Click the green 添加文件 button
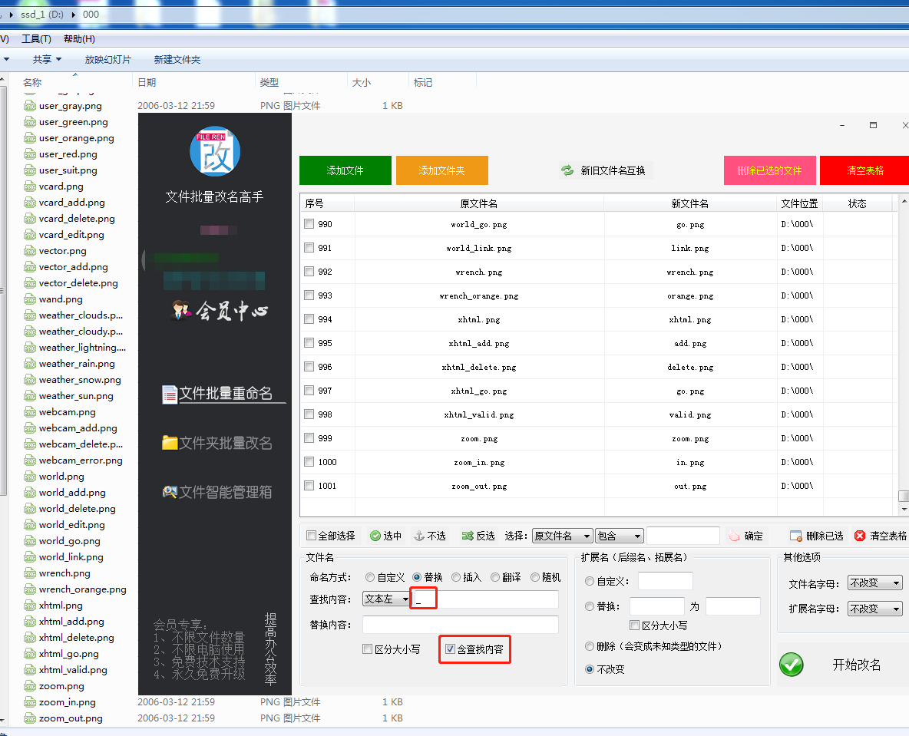 click(345, 170)
